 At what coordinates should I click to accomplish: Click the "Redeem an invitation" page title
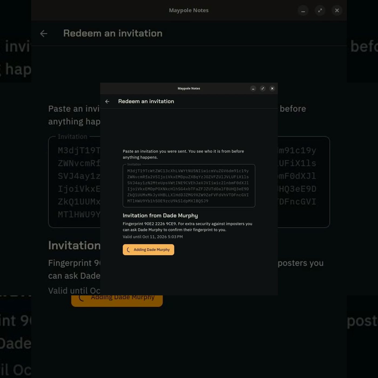[x=146, y=101]
